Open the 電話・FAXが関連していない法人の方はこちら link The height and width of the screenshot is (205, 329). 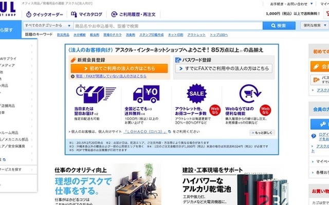point(111,76)
